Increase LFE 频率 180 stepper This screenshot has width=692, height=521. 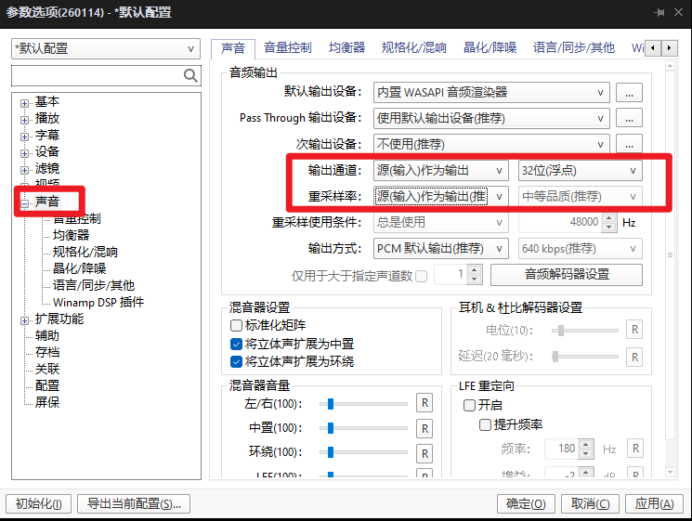585,444
